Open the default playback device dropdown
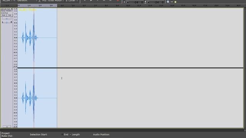 pyautogui.click(x=27, y=1)
